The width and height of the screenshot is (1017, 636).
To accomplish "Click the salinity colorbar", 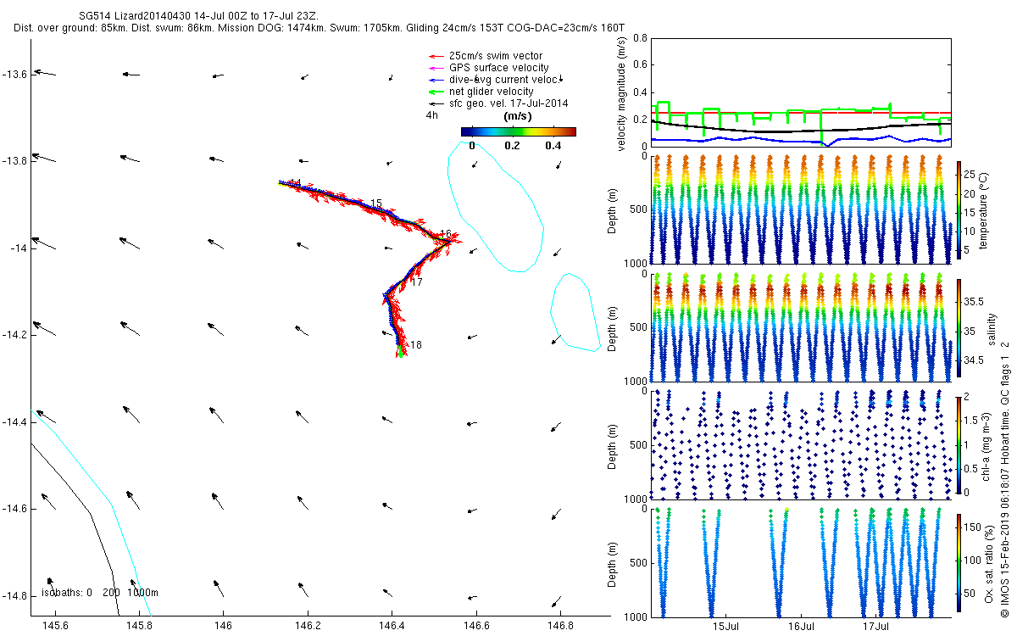I will click(x=959, y=329).
